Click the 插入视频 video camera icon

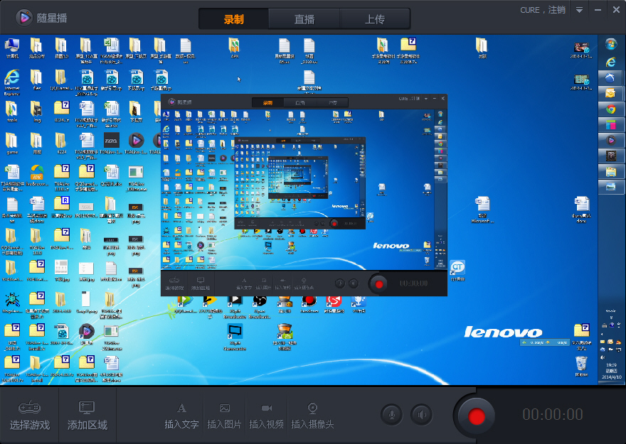[x=267, y=408]
